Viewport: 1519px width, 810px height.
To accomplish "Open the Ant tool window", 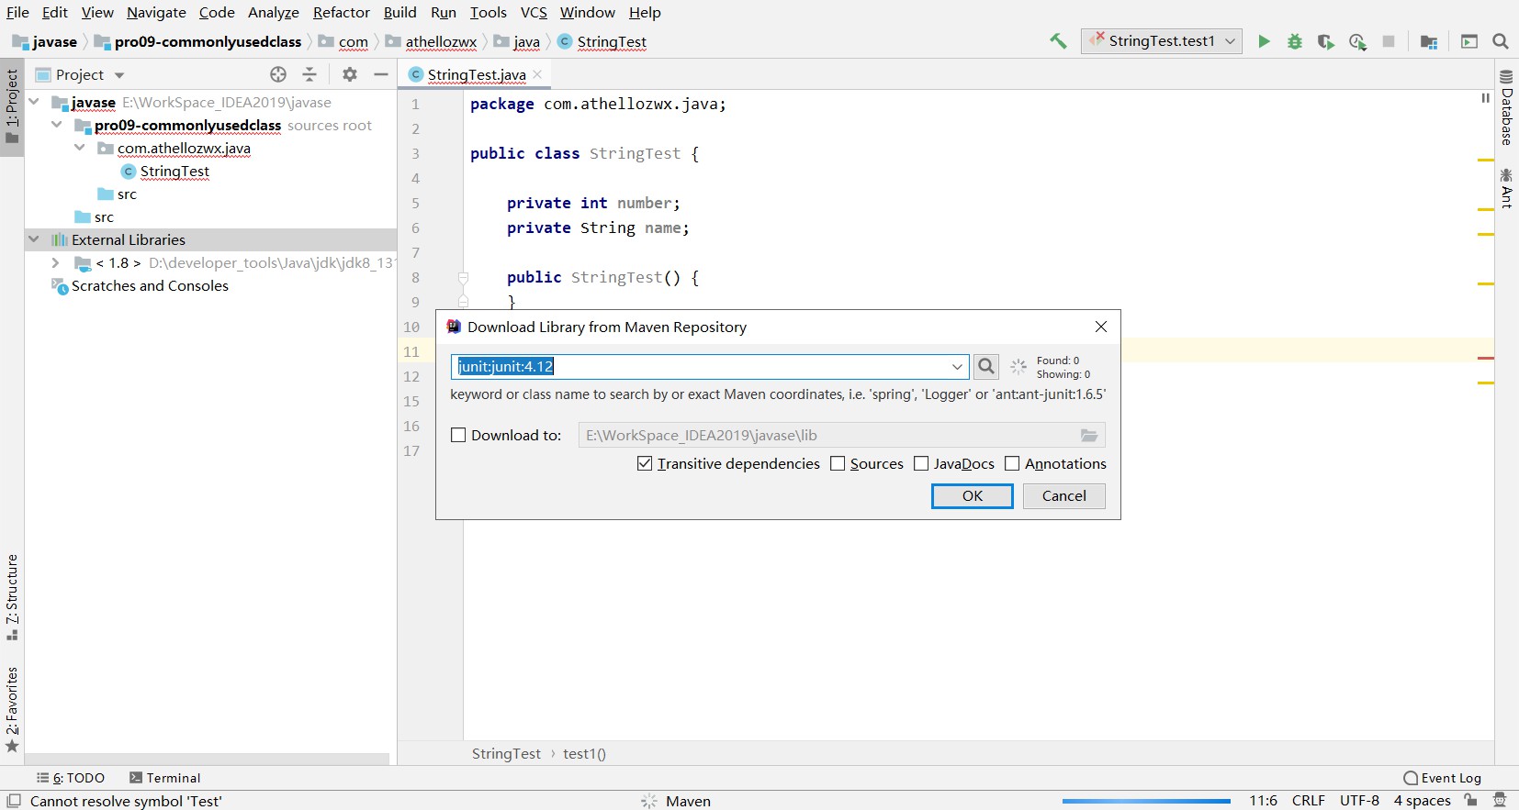I will click(1507, 188).
